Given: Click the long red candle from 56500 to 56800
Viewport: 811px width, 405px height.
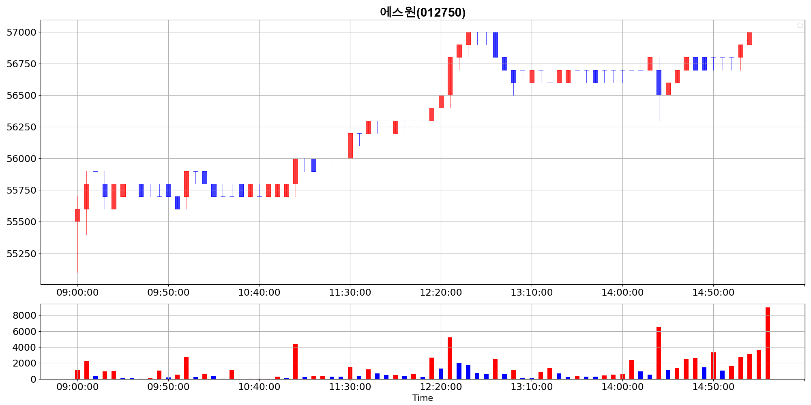Looking at the screenshot, I should 450,76.
